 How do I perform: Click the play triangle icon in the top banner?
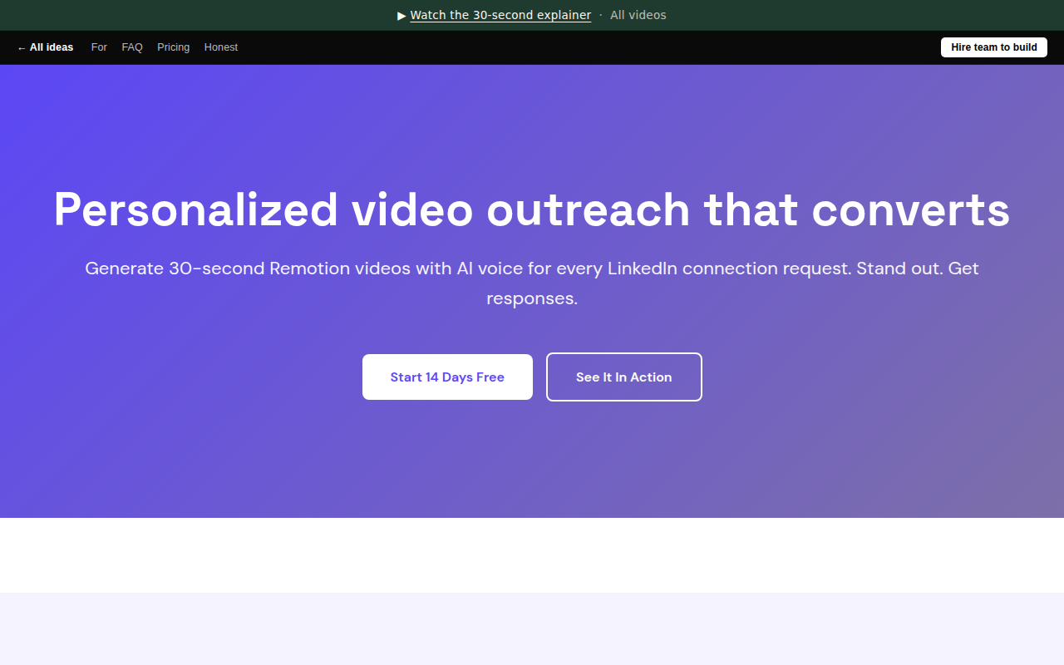[402, 15]
